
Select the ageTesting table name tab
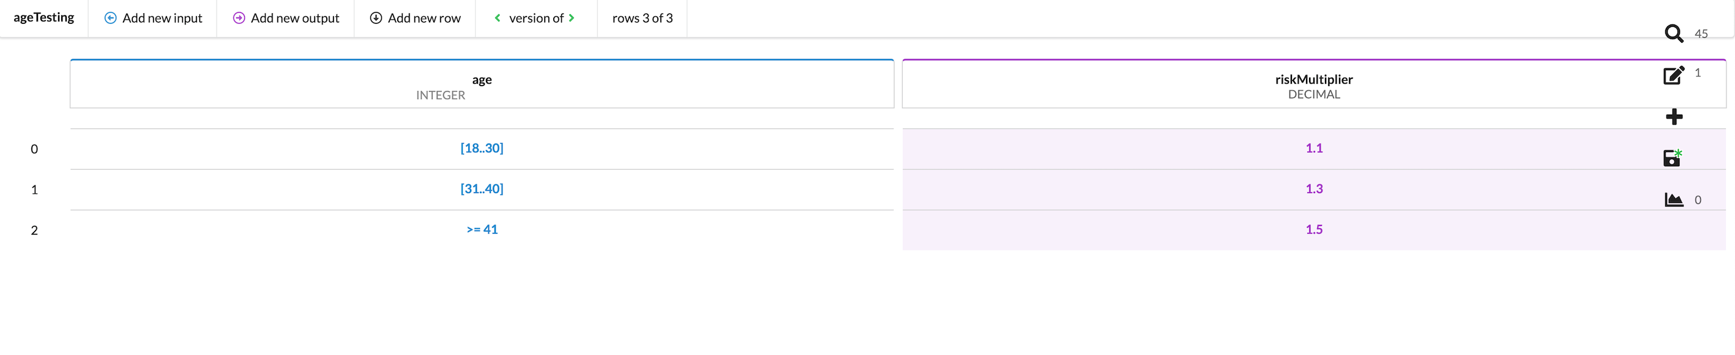[44, 18]
